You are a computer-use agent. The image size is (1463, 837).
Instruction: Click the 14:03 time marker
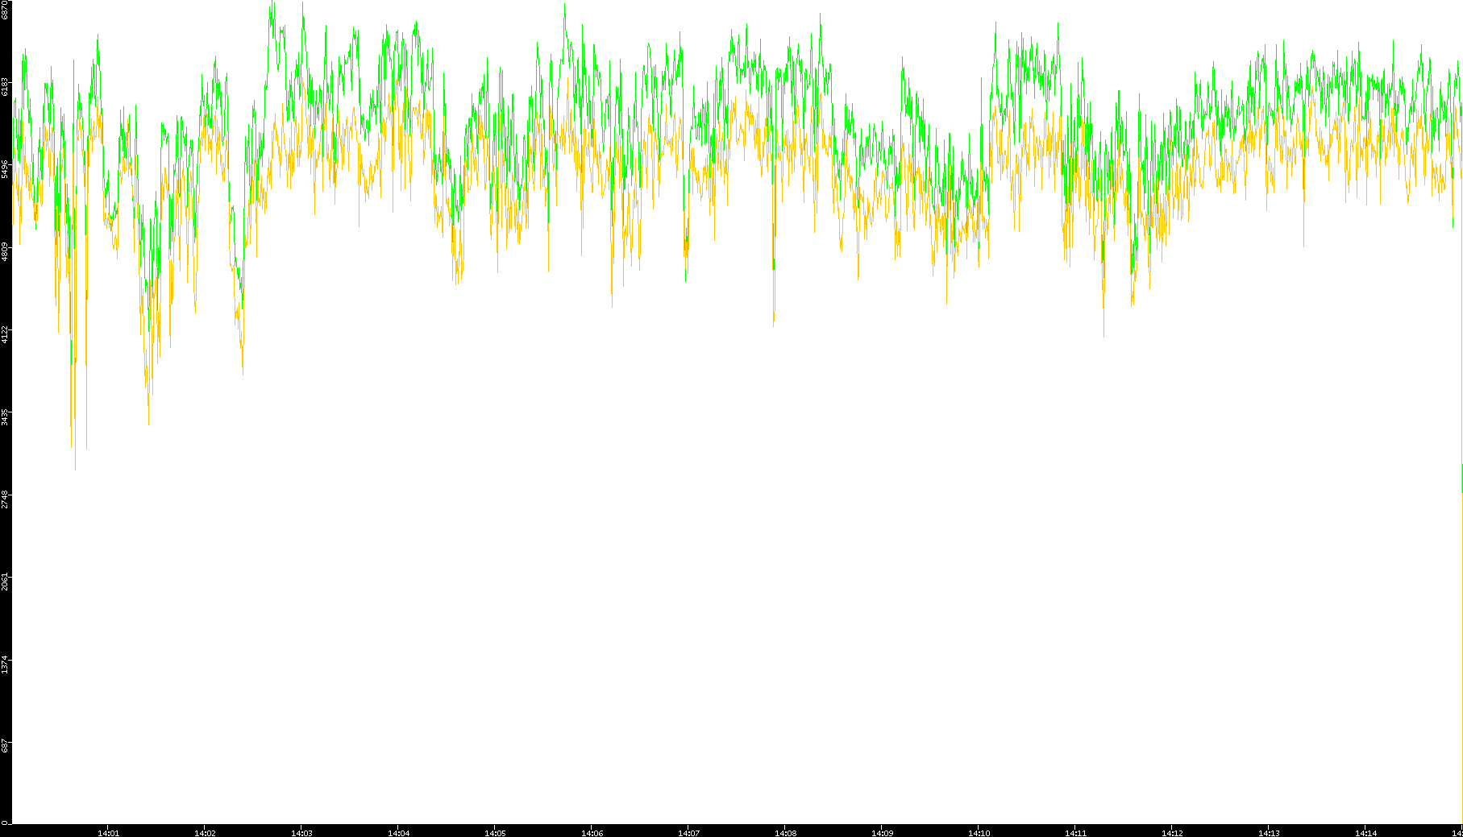(301, 832)
